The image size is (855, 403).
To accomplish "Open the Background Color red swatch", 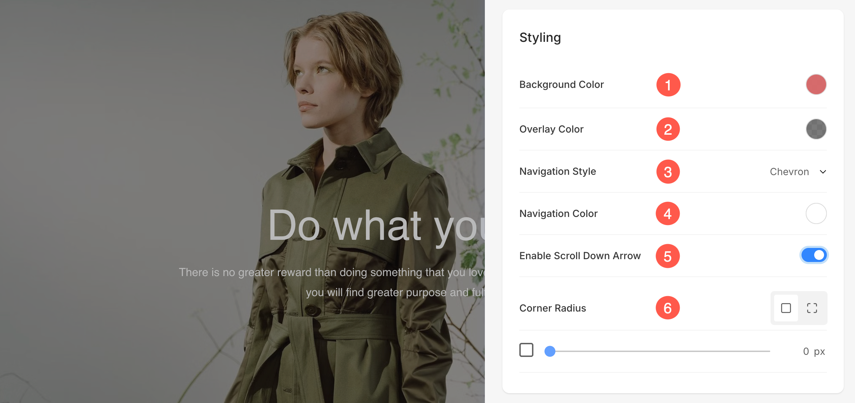I will point(816,84).
